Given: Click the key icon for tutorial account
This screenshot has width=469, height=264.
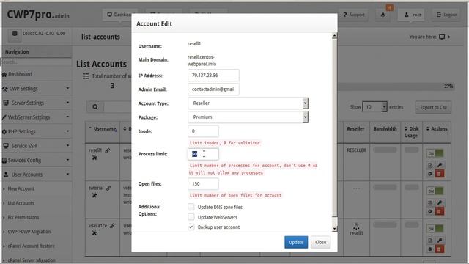Looking at the screenshot, I should (x=440, y=202).
